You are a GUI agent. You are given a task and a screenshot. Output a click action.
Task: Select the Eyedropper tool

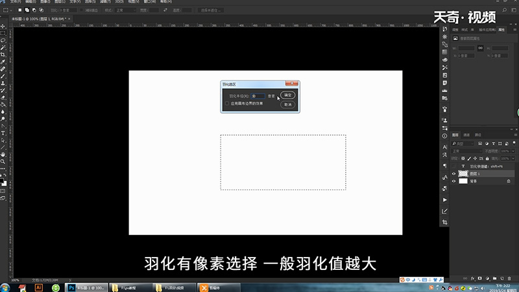click(x=3, y=62)
